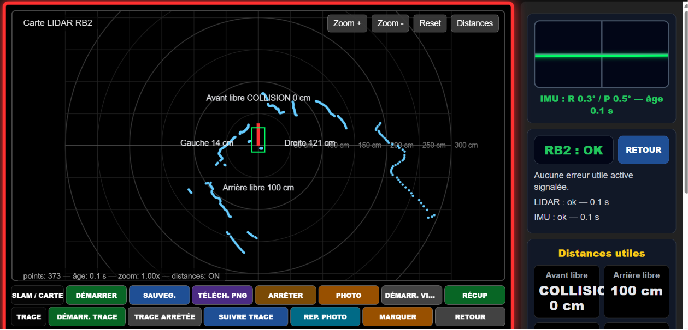Click the IMU roll and pitch readout text

click(x=602, y=105)
